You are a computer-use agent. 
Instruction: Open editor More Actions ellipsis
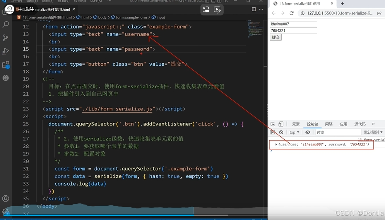click(x=261, y=9)
